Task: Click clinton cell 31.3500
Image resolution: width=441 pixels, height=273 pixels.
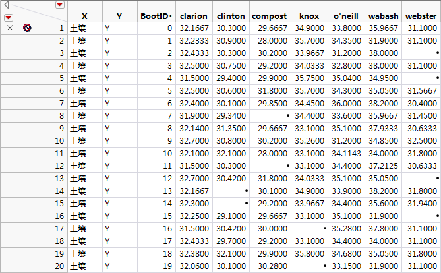Action: pyautogui.click(x=231, y=129)
